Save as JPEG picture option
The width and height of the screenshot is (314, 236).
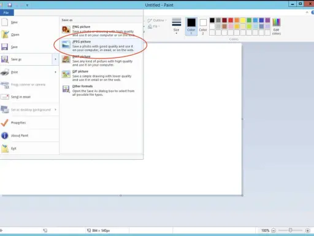pos(101,45)
